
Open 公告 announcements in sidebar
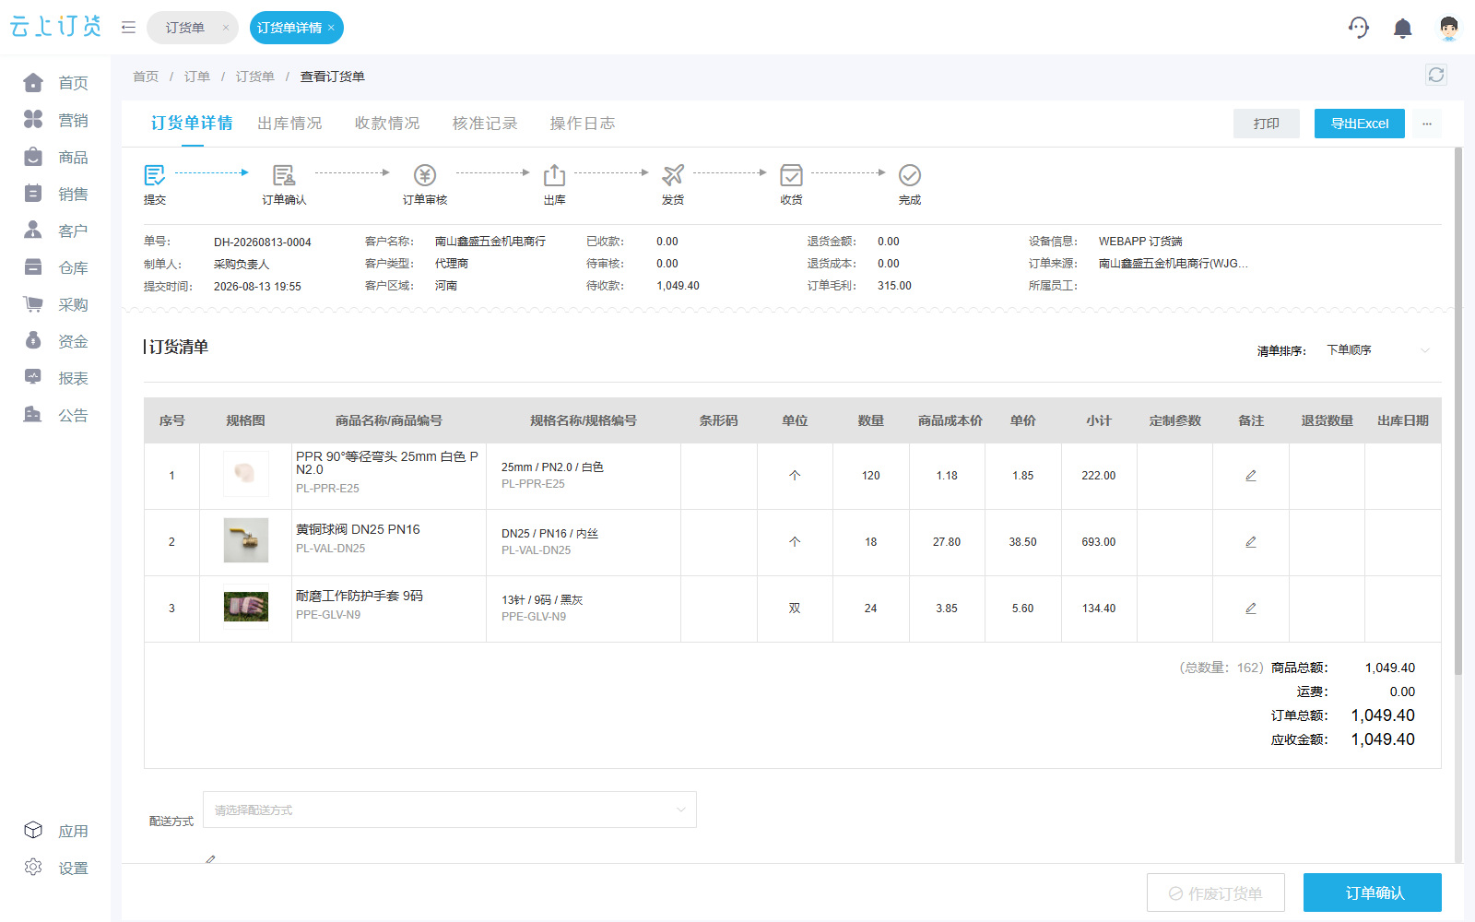tap(56, 415)
